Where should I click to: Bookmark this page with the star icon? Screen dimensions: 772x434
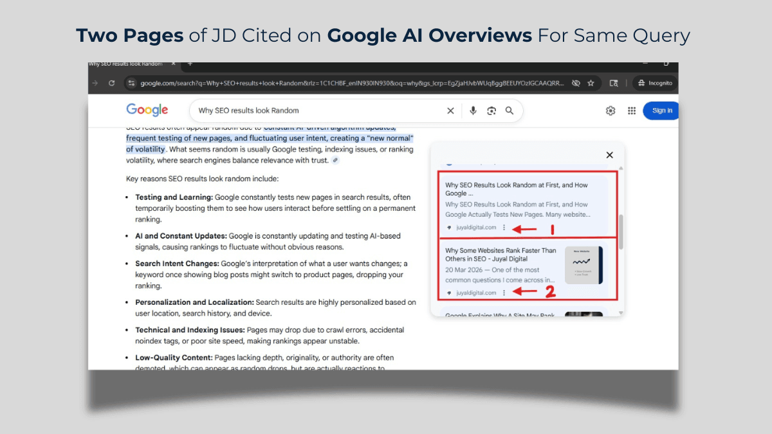tap(591, 84)
